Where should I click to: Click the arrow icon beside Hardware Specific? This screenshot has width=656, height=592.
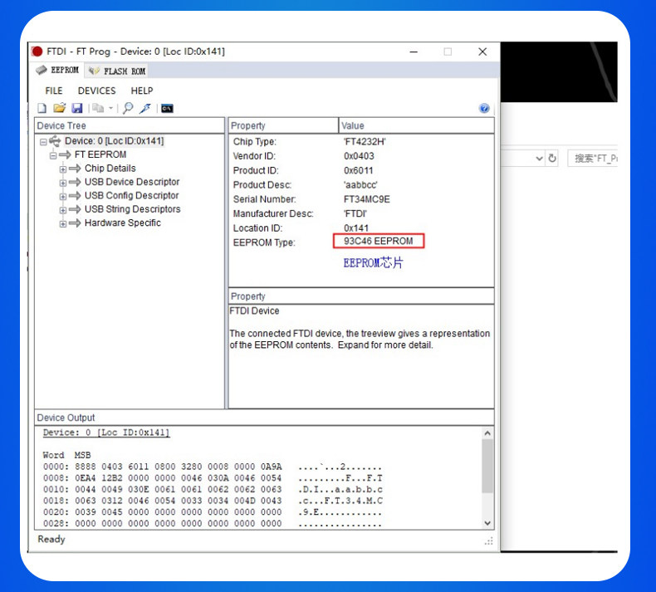(x=75, y=223)
